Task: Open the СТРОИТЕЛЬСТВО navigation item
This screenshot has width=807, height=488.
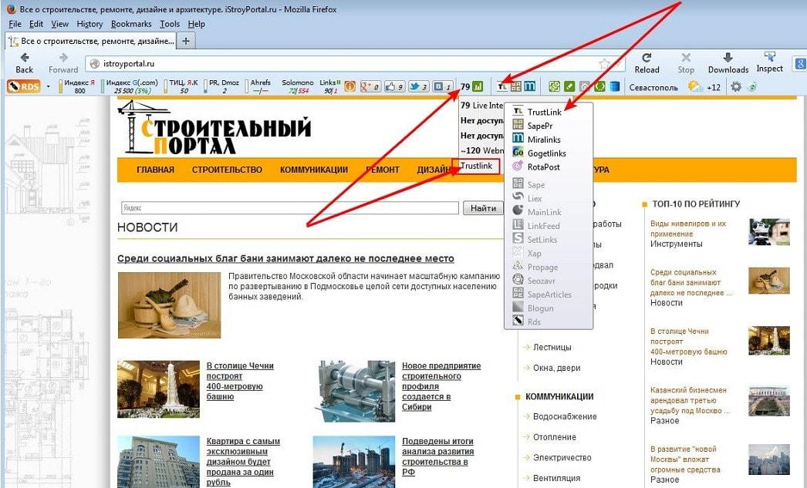Action: 227,170
